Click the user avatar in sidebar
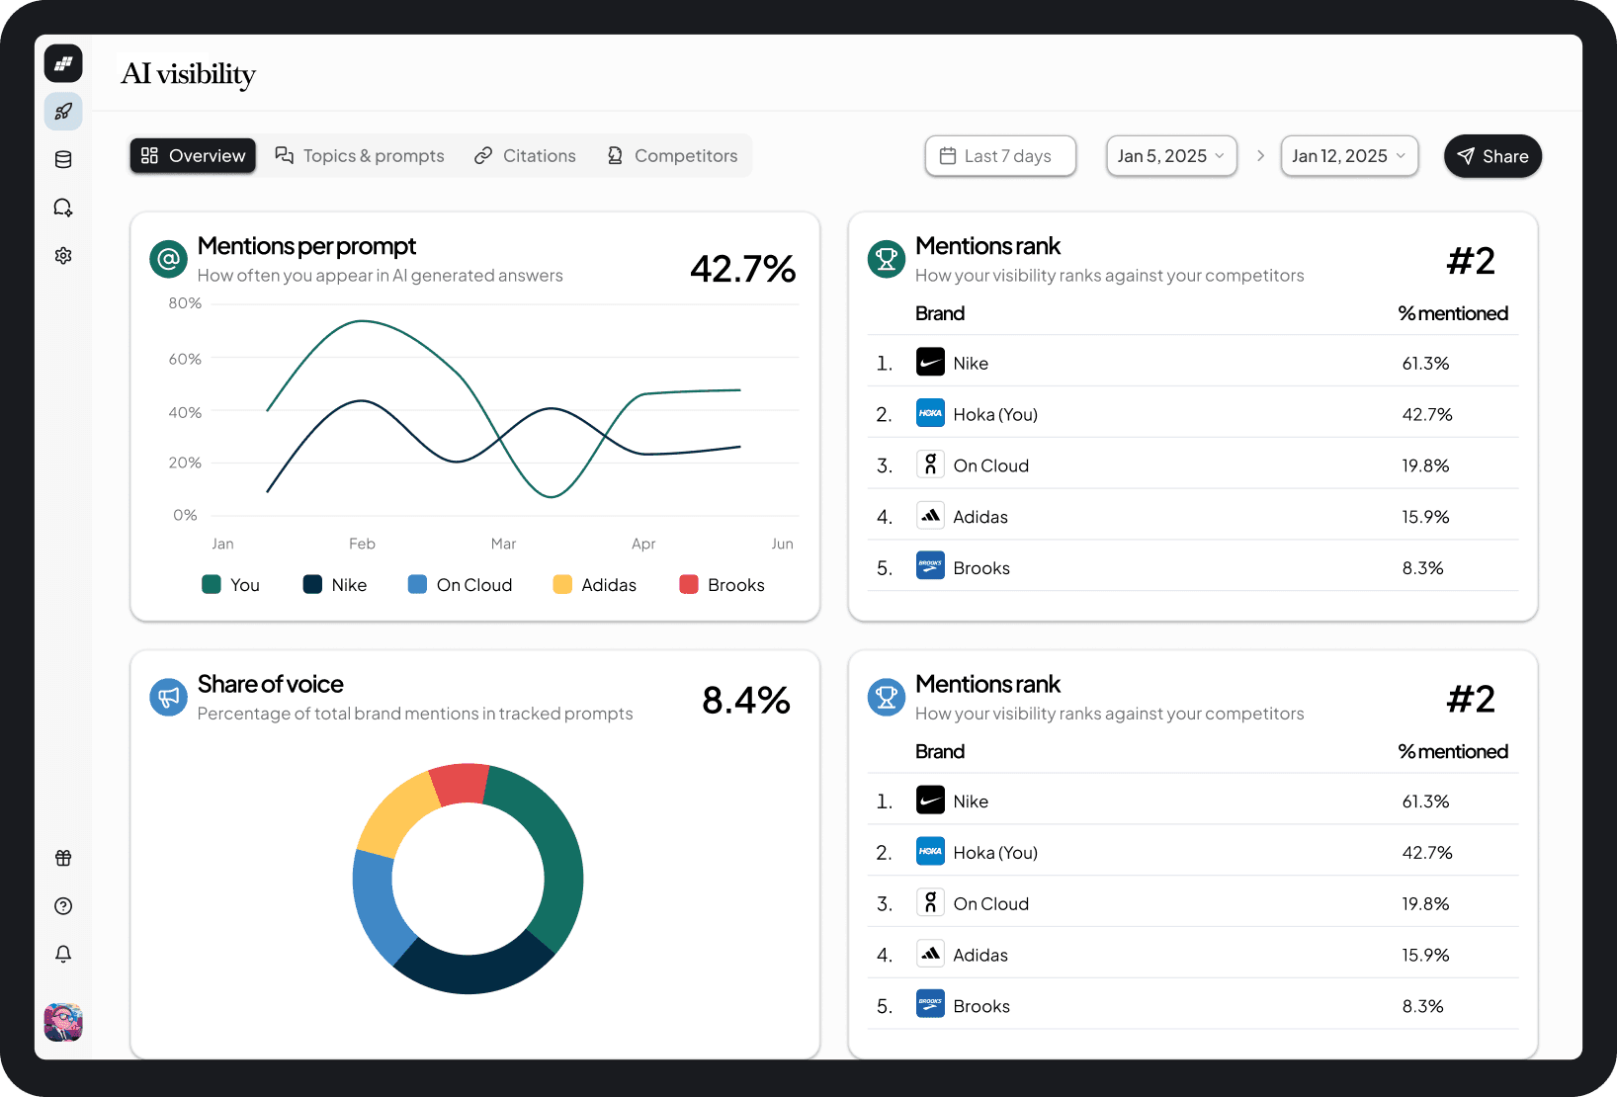The width and height of the screenshot is (1617, 1097). [x=63, y=1022]
